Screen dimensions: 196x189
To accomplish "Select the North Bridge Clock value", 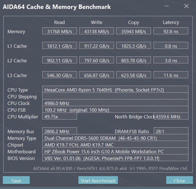I will click(171, 117).
